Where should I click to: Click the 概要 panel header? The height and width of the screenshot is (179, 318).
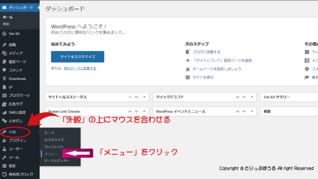coord(289,112)
